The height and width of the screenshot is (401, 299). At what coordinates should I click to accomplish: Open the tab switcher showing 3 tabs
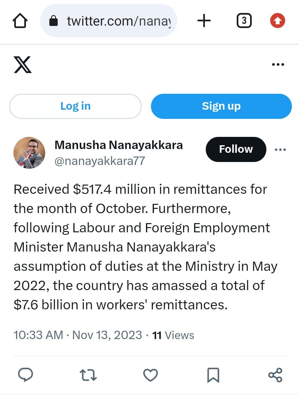[x=244, y=21]
